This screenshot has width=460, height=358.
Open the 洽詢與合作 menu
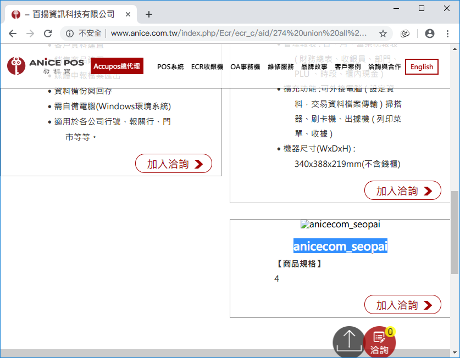click(x=384, y=66)
